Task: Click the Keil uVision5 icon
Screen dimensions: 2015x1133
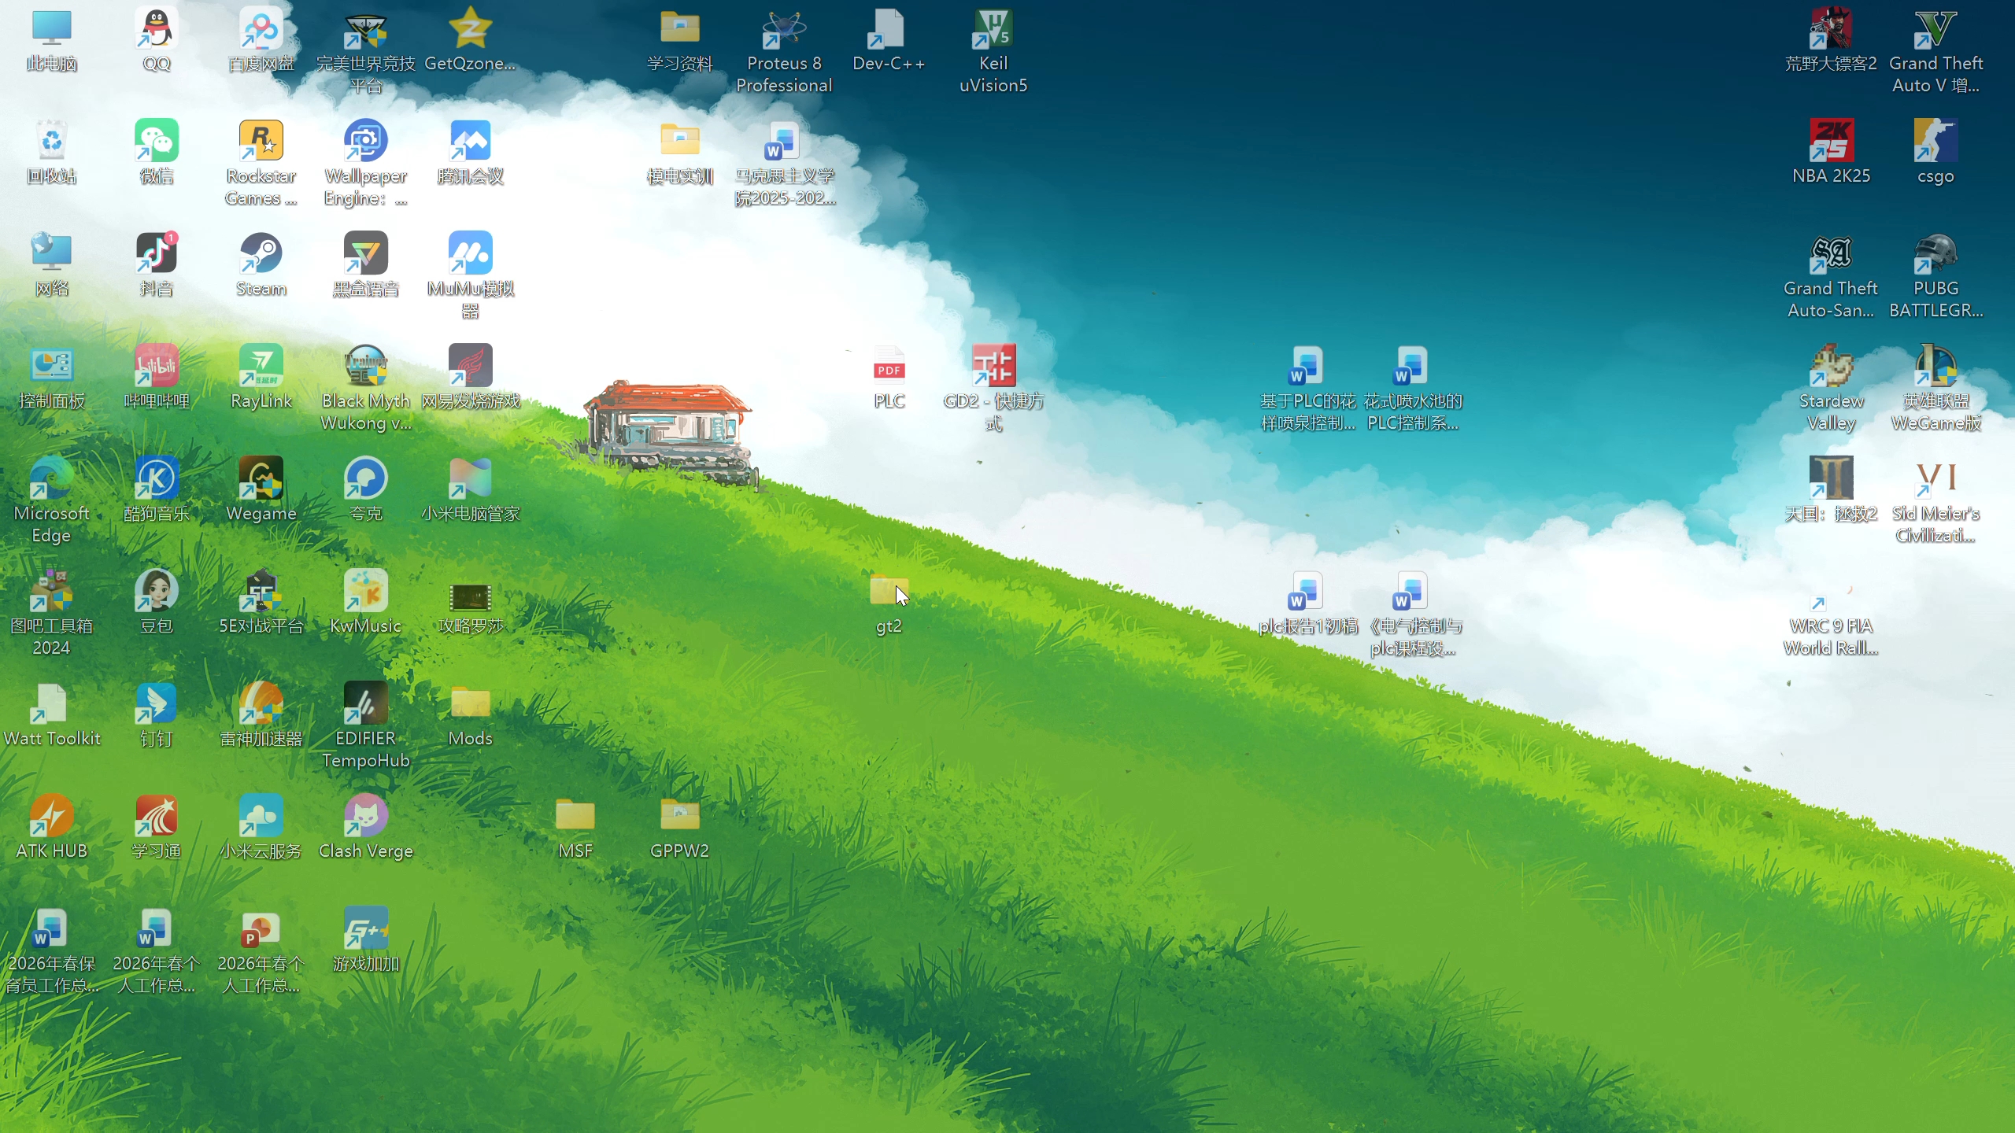Action: 993,30
